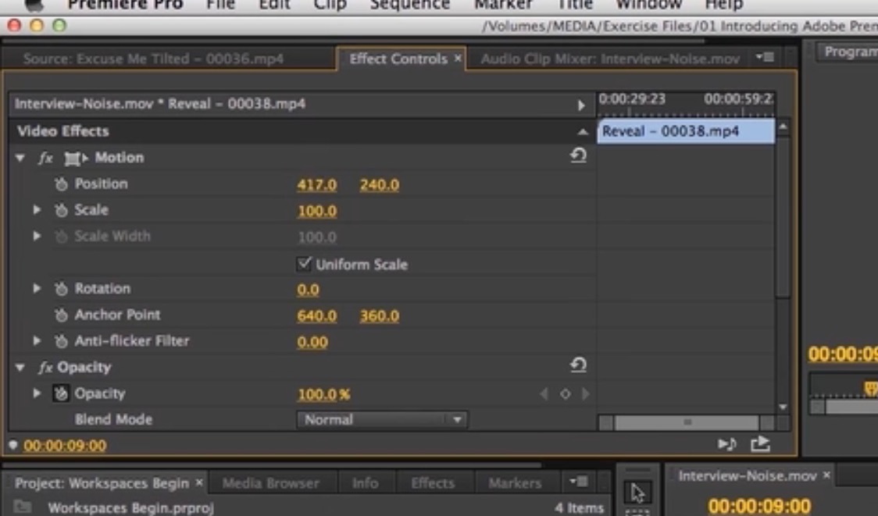The width and height of the screenshot is (878, 516).
Task: Close the Project Workspaces Begin tab
Action: pos(198,482)
